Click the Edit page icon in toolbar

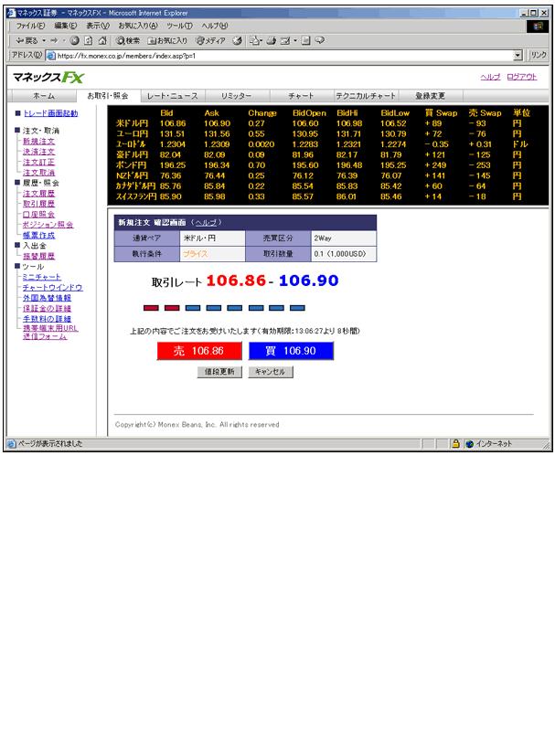click(285, 40)
